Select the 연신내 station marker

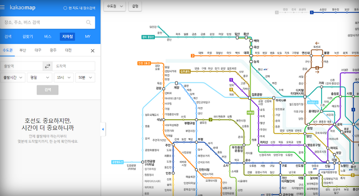(x=311, y=55)
